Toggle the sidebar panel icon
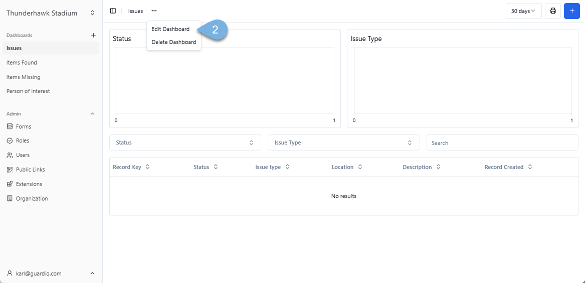 click(113, 11)
